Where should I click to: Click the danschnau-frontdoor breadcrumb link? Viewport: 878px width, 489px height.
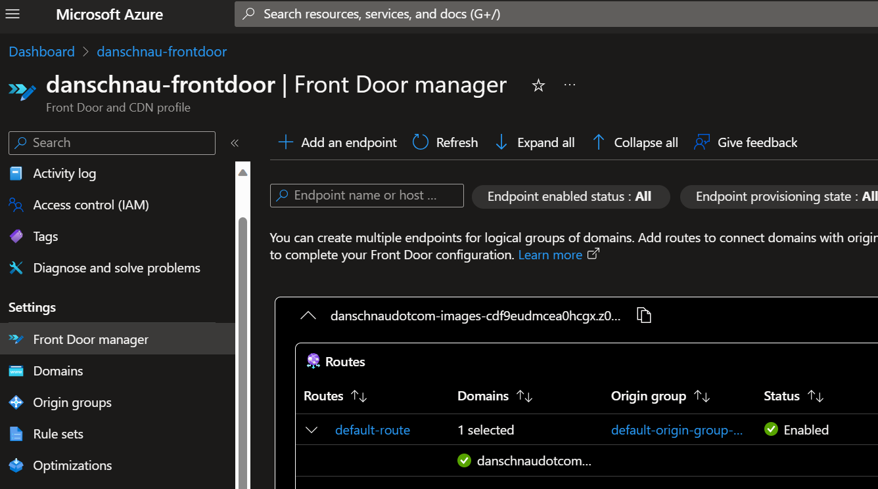pos(162,52)
